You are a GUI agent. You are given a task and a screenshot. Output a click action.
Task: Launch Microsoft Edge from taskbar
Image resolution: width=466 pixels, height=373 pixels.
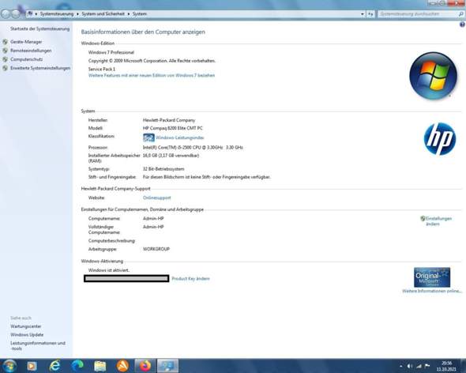tap(77, 366)
